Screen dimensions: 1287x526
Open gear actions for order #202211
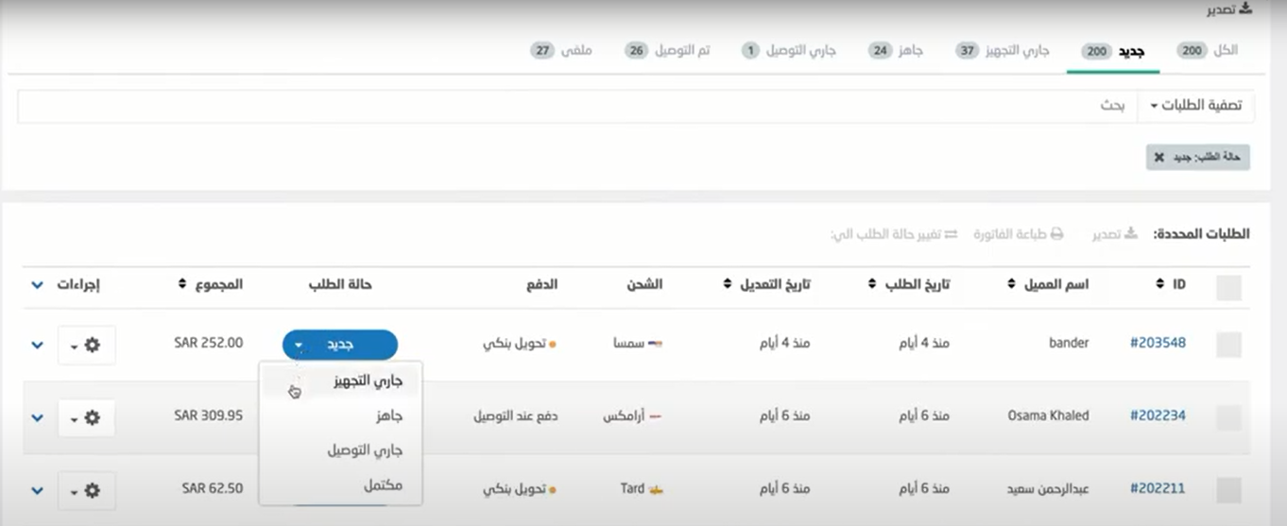click(86, 491)
